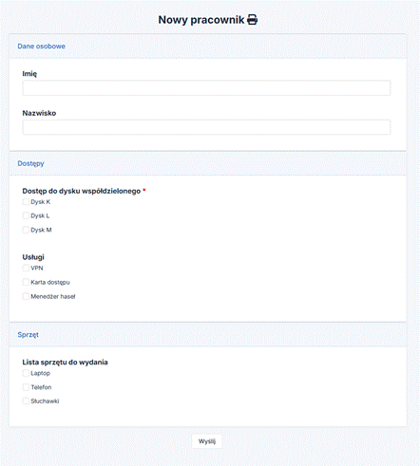Toggle the Sprzęt section header

coord(208,335)
